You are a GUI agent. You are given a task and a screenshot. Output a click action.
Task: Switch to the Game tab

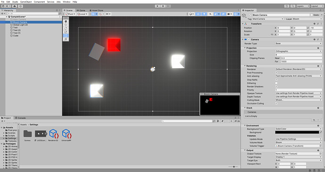[x=81, y=10]
